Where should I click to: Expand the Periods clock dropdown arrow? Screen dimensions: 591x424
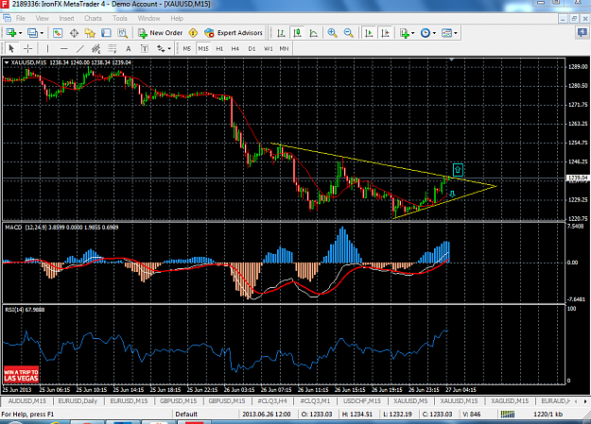[x=434, y=33]
